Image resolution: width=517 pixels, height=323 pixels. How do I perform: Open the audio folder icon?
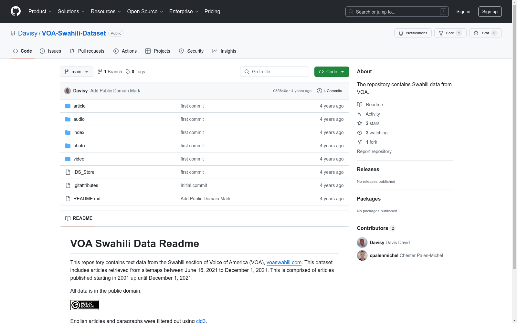point(68,119)
